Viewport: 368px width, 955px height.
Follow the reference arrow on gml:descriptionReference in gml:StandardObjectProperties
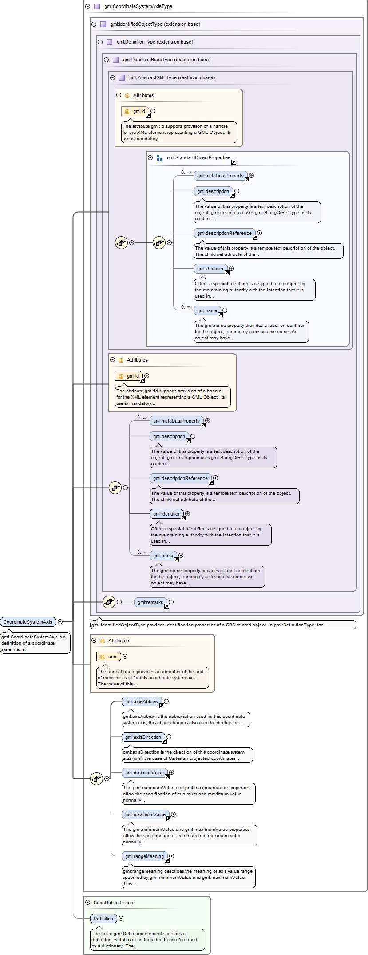coord(255,237)
